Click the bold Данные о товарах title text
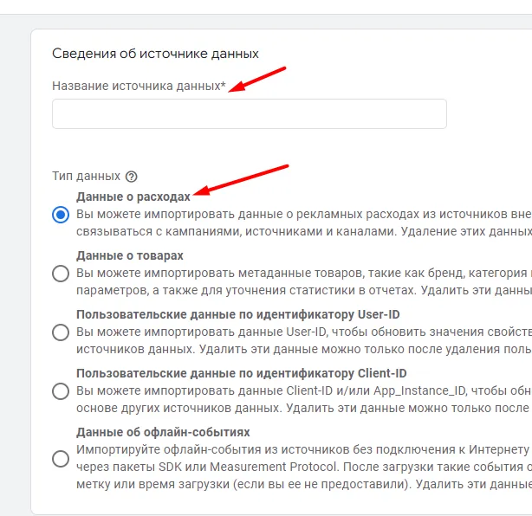The image size is (532, 516). coord(130,255)
